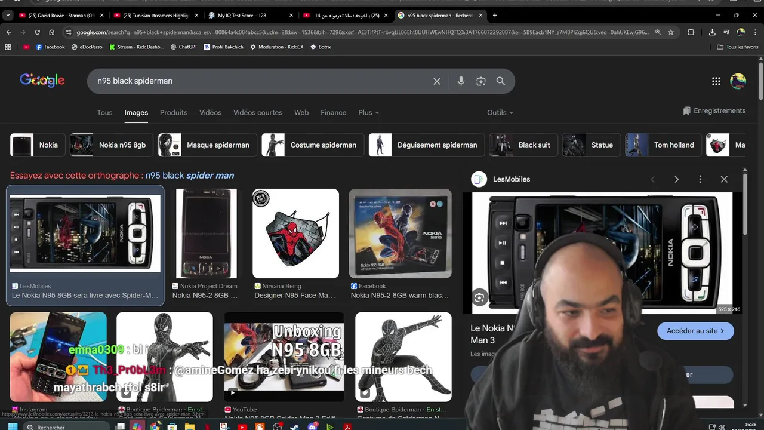Screen dimensions: 764x430
Task: Open Discord from the taskbar
Action: (x=312, y=426)
